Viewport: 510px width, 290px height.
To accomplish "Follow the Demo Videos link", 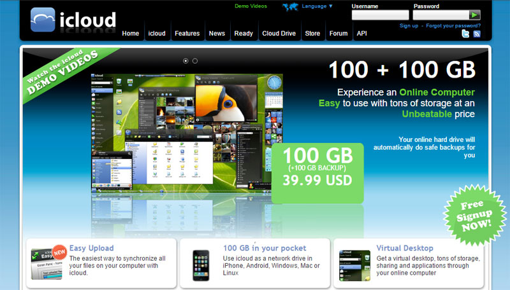I will 251,6.
